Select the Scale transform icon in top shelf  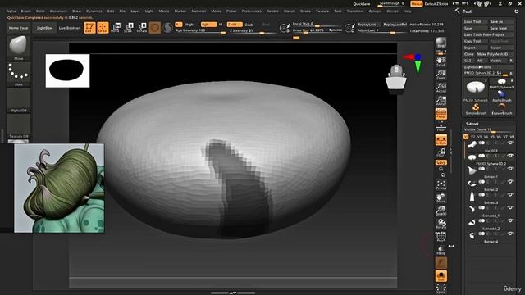128,28
